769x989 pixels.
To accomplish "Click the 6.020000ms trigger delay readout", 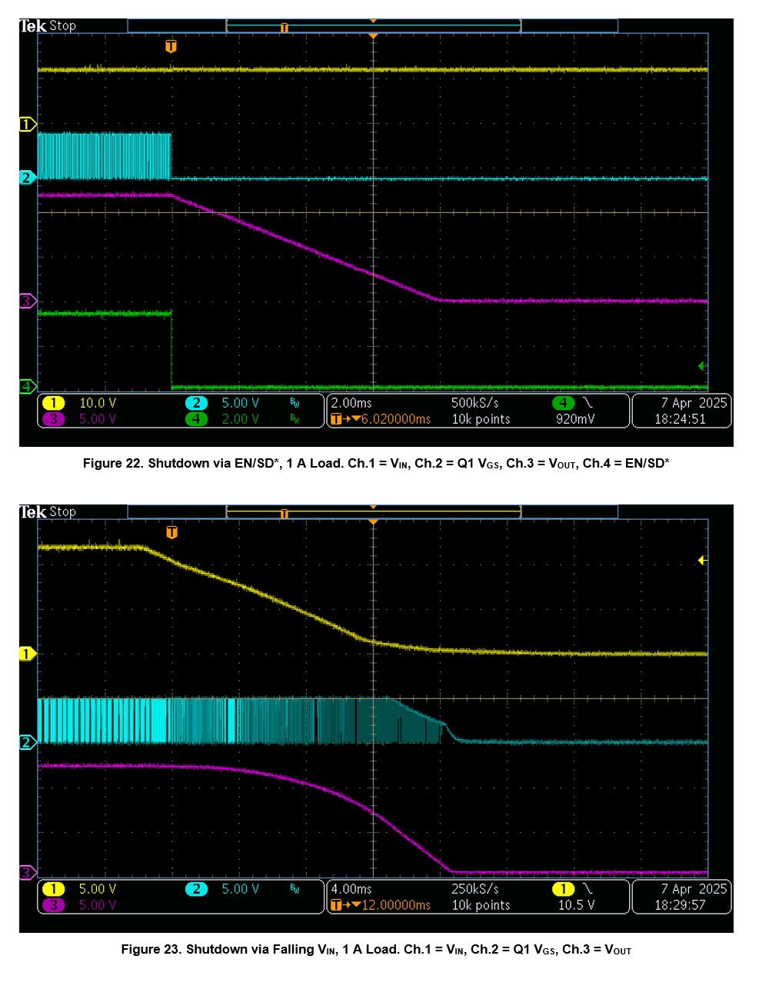I will tap(394, 419).
